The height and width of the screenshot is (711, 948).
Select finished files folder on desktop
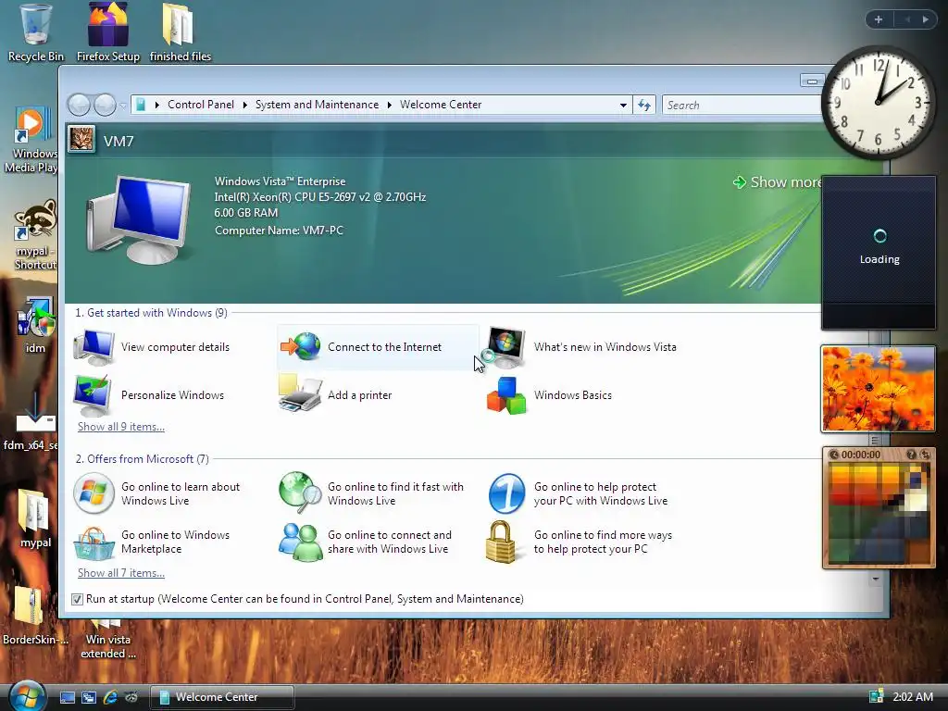coord(181,32)
